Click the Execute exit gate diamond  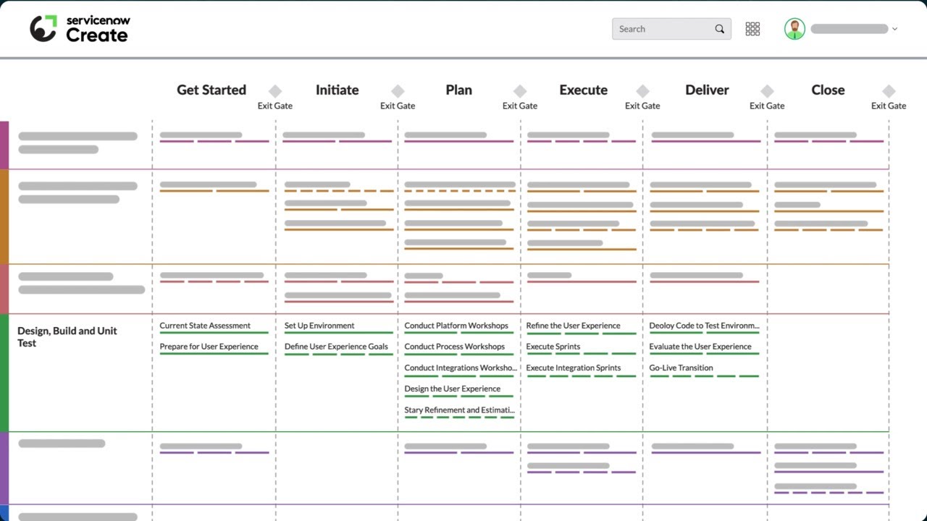pos(642,91)
